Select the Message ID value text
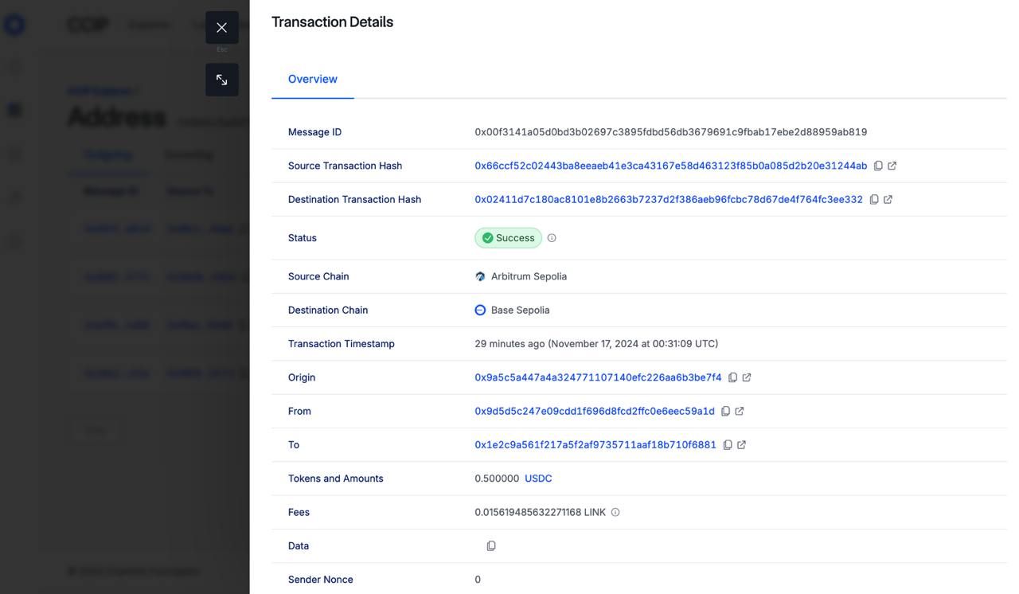 (x=671, y=132)
